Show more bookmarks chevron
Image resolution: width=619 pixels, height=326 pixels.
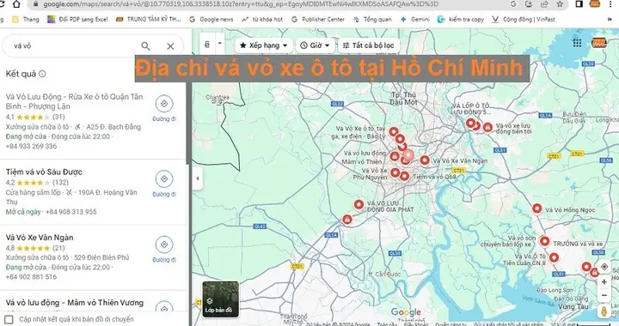click(x=610, y=19)
